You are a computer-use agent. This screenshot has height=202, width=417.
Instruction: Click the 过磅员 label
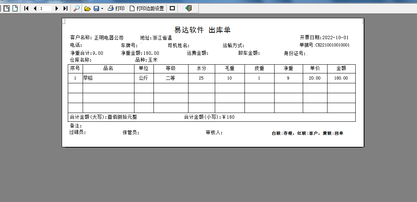point(78,132)
